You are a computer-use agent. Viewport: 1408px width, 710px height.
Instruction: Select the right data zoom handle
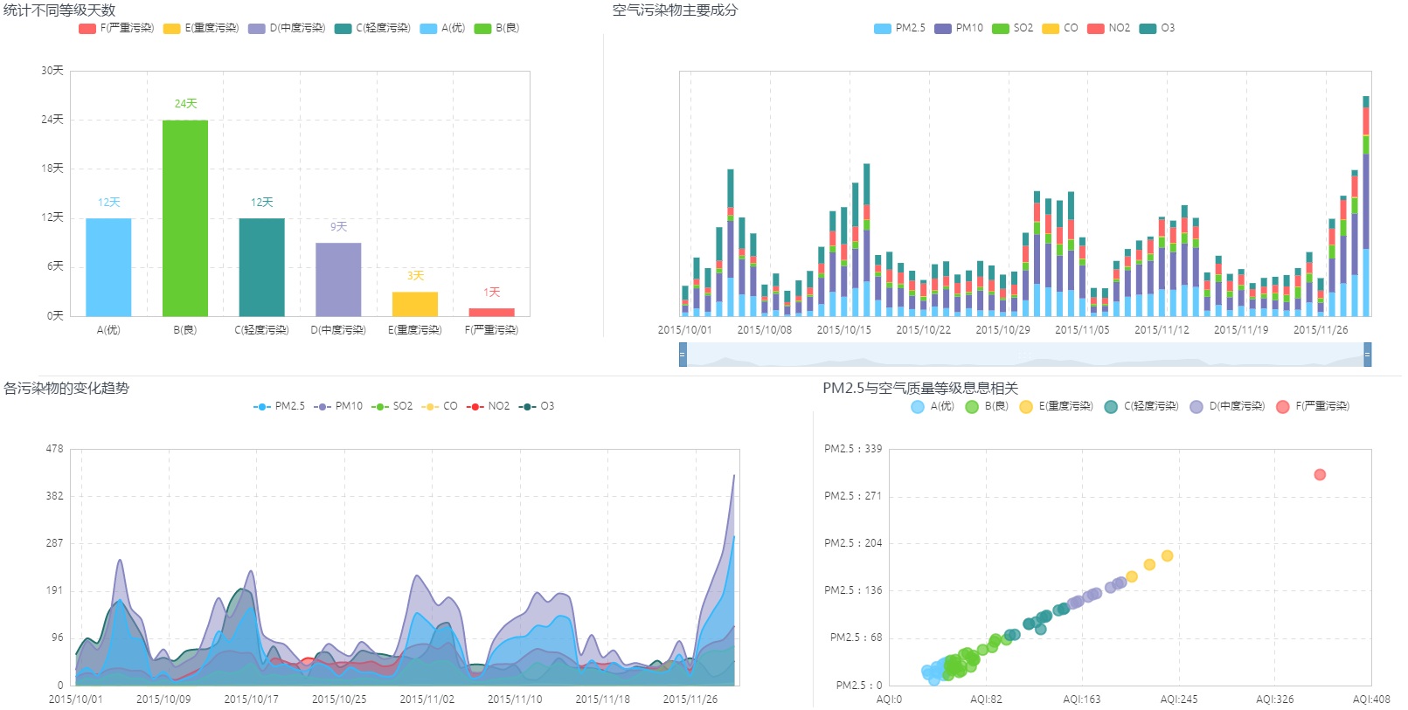(1368, 355)
